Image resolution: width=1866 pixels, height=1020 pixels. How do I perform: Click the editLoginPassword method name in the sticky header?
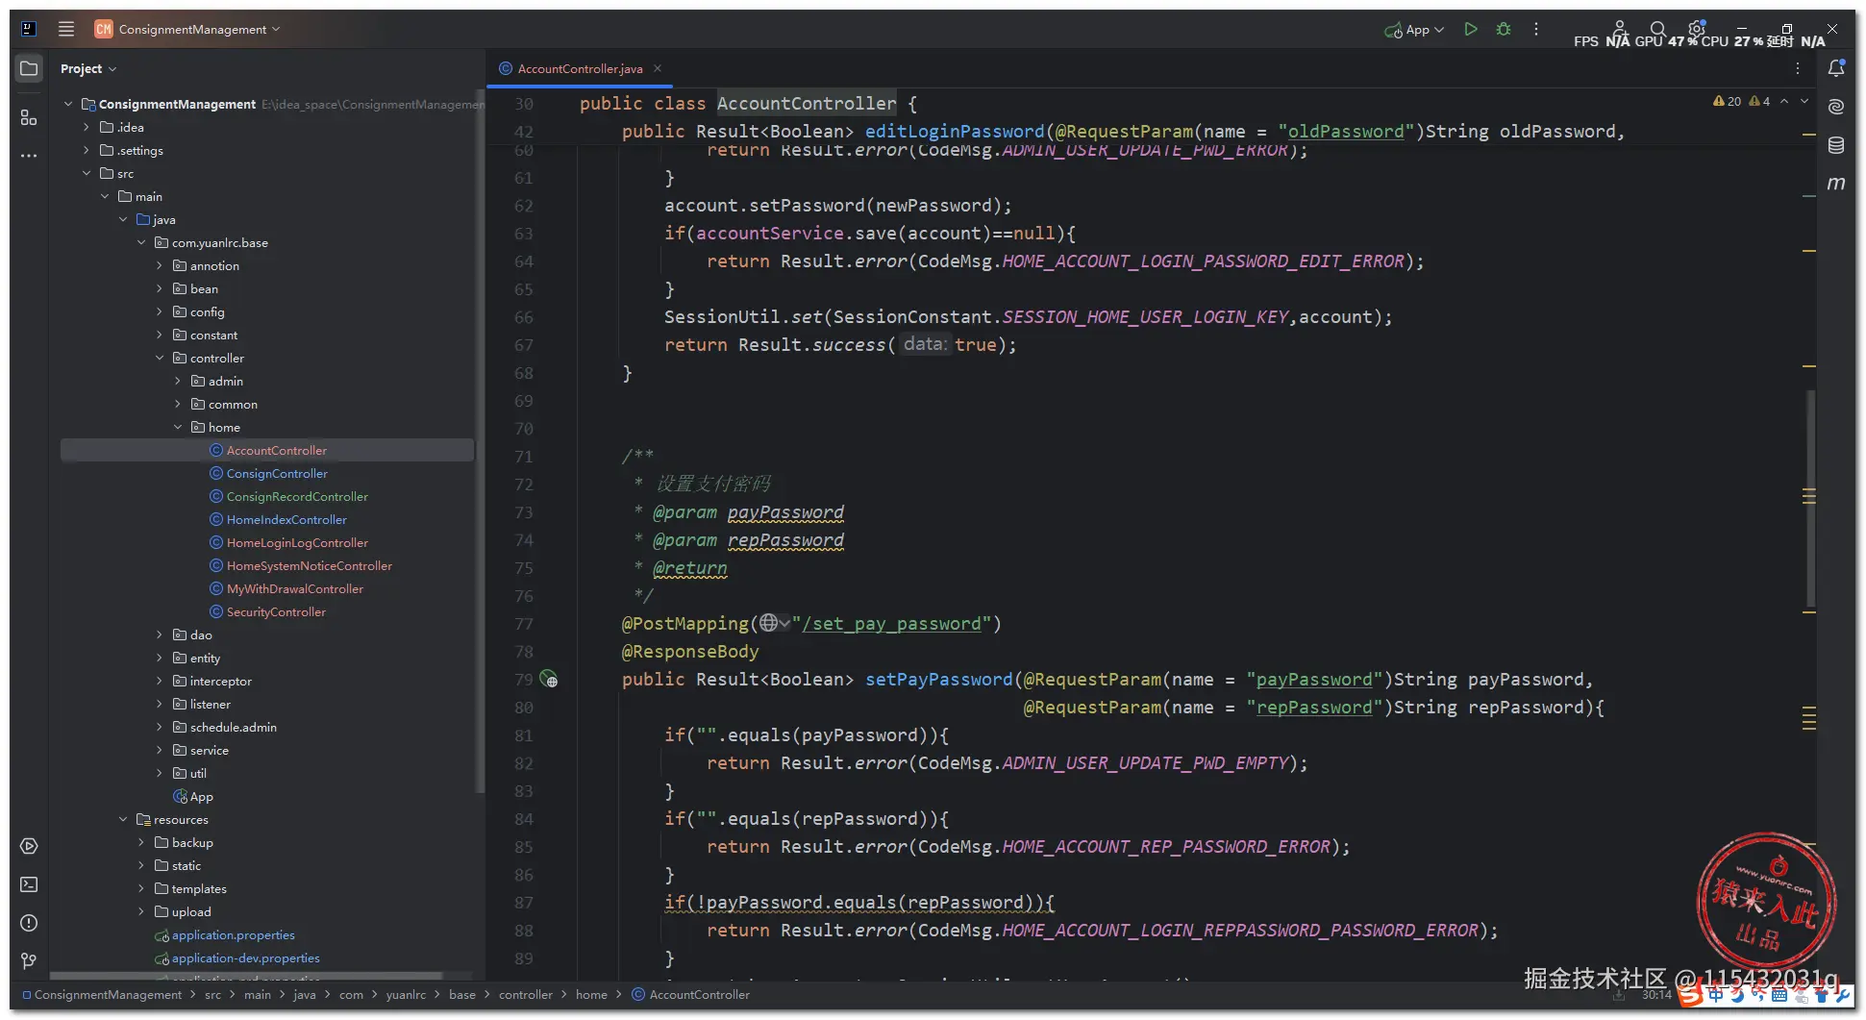point(955,132)
